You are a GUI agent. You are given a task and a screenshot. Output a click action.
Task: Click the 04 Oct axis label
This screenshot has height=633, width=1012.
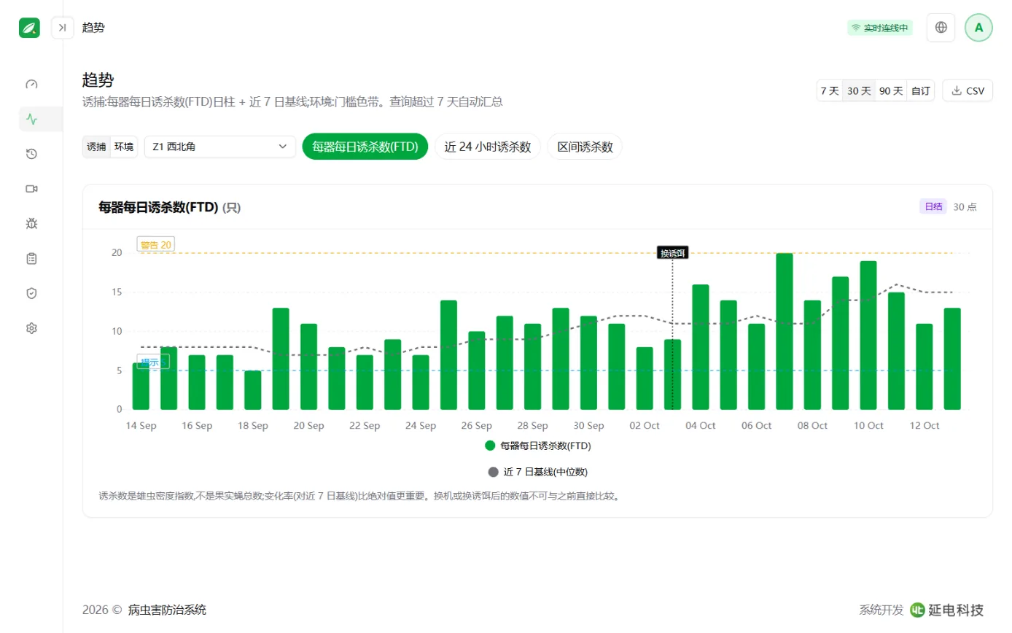tap(700, 426)
